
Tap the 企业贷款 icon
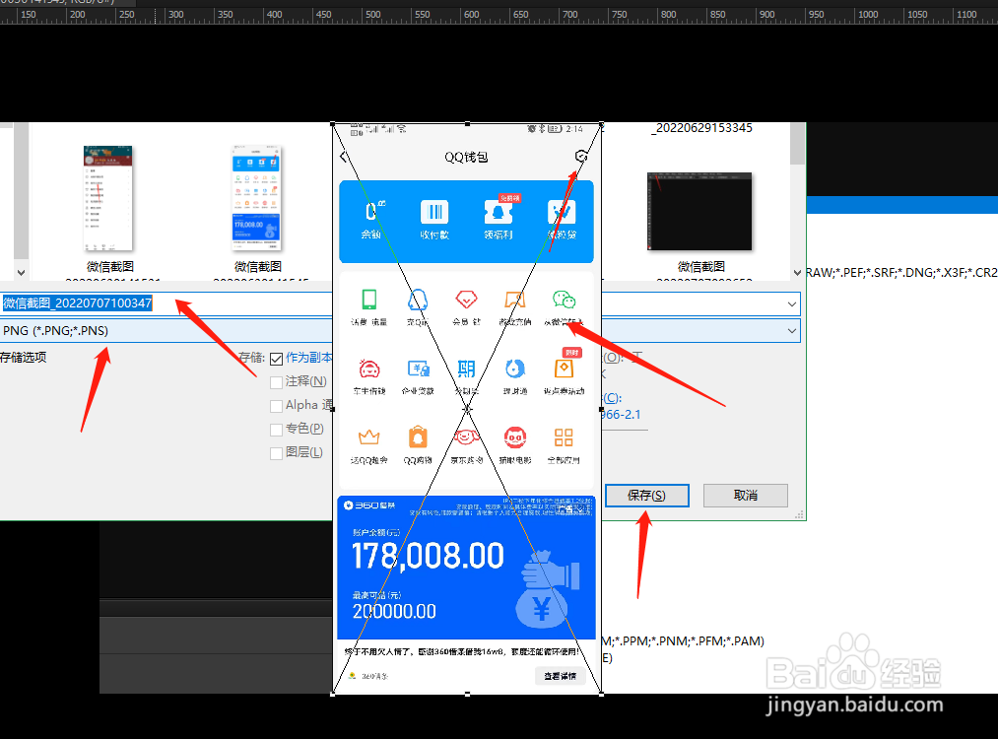[x=418, y=369]
